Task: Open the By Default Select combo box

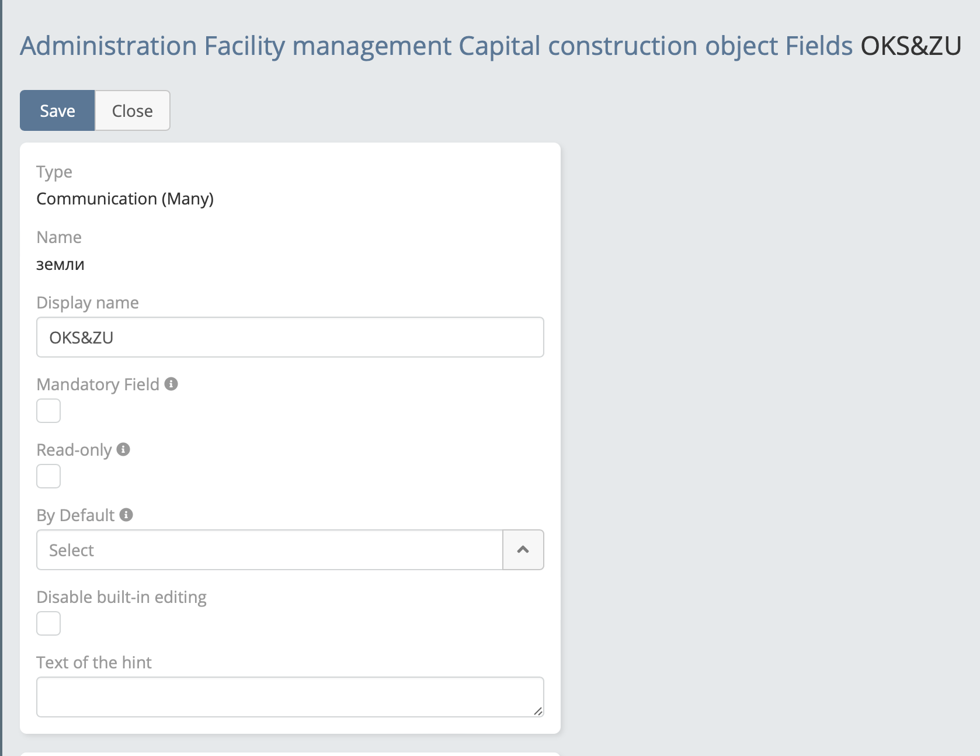Action: [x=269, y=550]
